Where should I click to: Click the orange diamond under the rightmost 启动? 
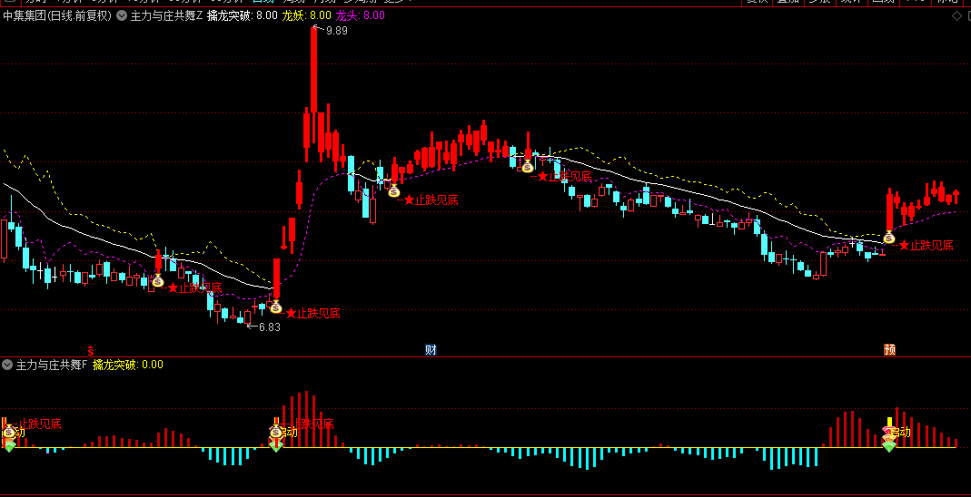(888, 438)
